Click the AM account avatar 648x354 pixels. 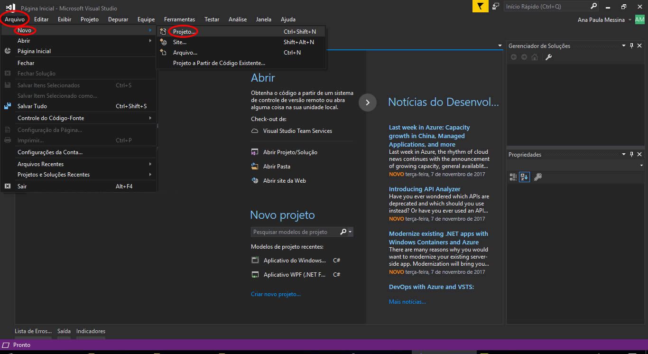coord(639,19)
